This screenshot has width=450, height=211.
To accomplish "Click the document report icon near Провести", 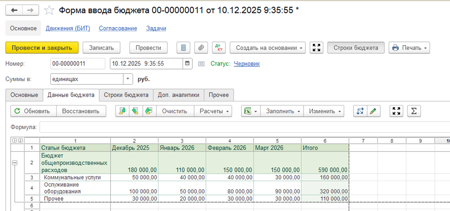I will (183, 48).
